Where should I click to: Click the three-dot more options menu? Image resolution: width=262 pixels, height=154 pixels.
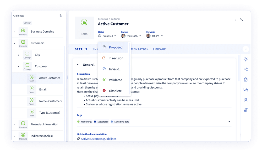pyautogui.click(x=235, y=20)
